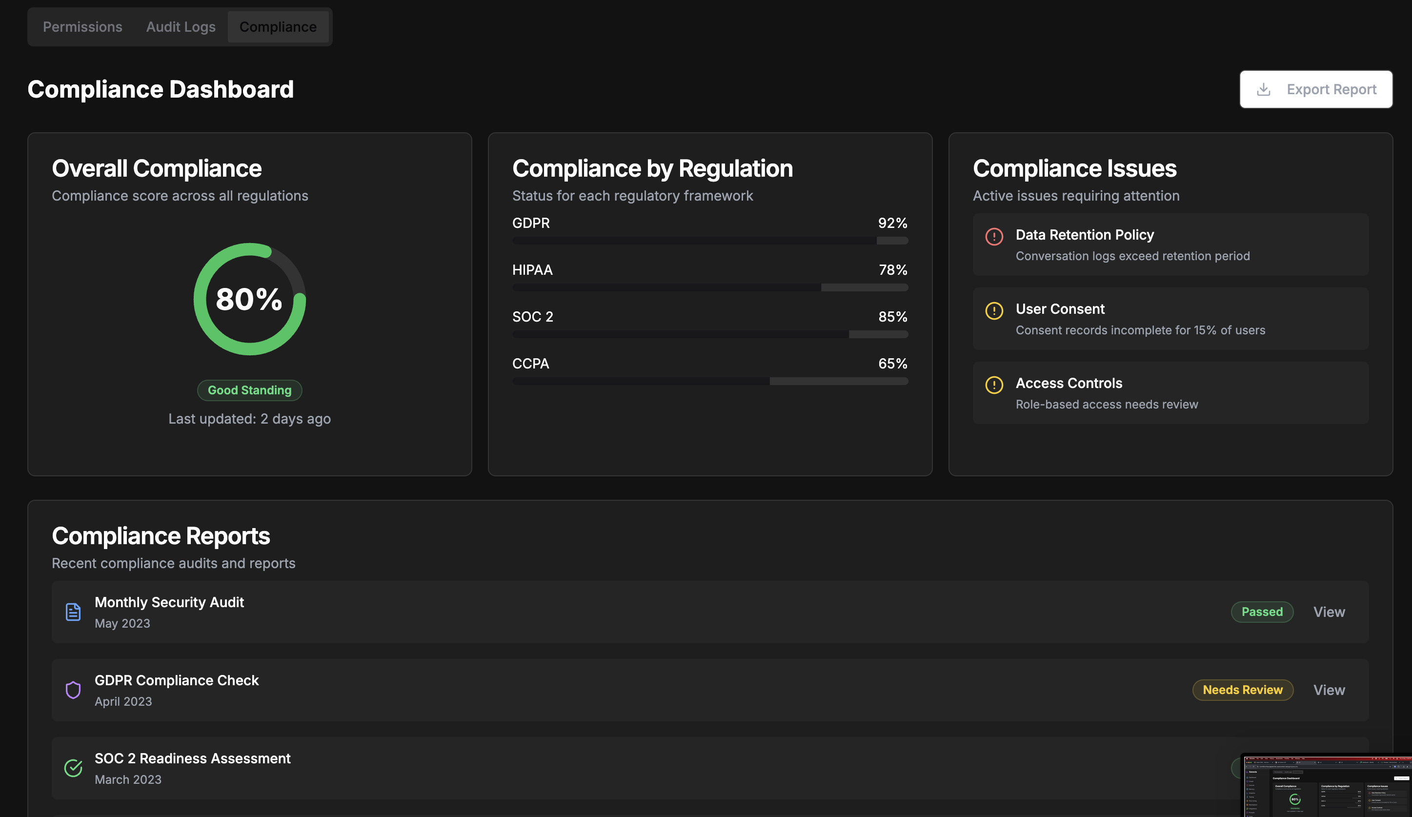Click the green checkmark on SOC 2 Readiness Assessment
This screenshot has height=817, width=1412.
(x=73, y=768)
